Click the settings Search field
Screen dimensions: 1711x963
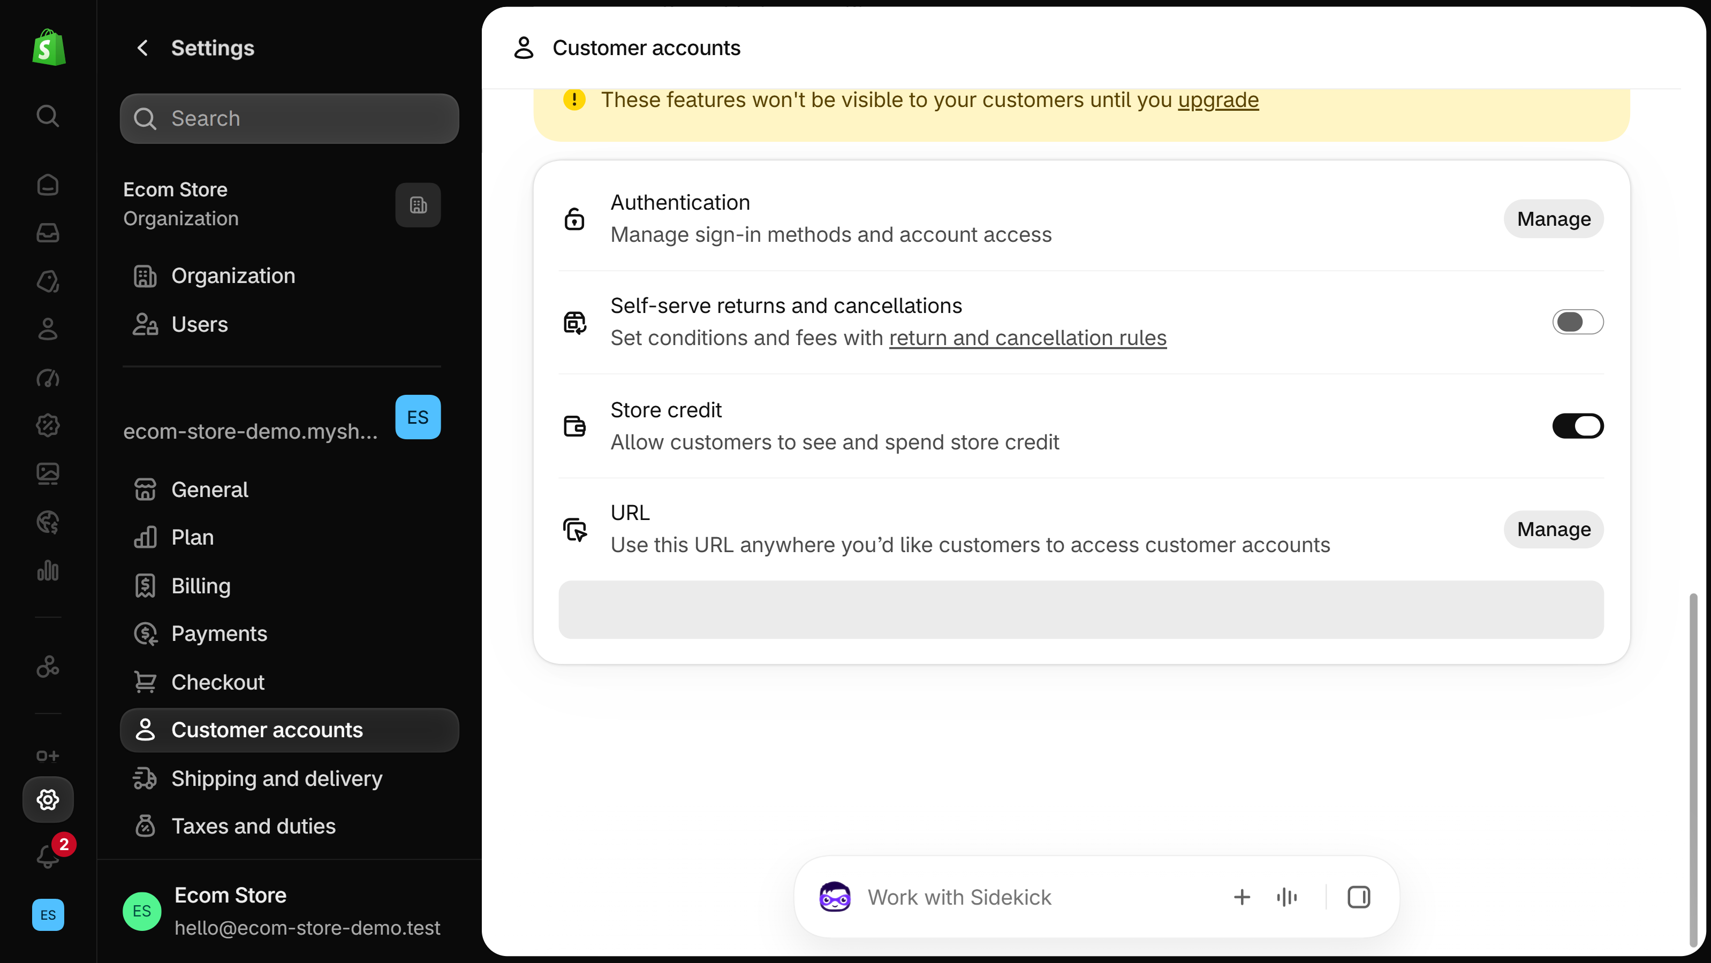tap(289, 119)
